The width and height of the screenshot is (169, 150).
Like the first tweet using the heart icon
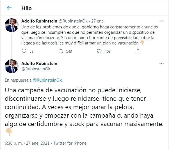(99, 51)
